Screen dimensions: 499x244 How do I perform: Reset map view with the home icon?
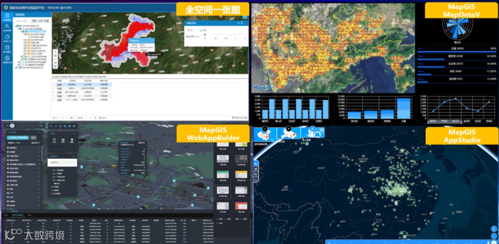click(x=55, y=55)
